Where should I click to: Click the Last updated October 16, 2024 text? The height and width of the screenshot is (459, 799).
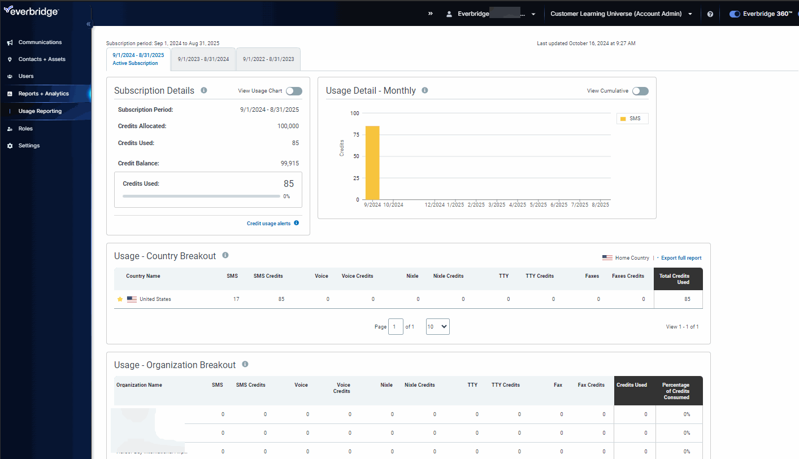point(586,43)
